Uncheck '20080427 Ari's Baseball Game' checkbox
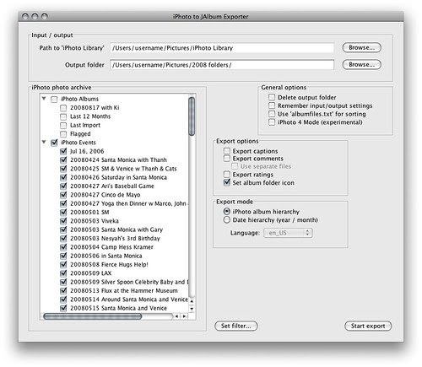 63,186
